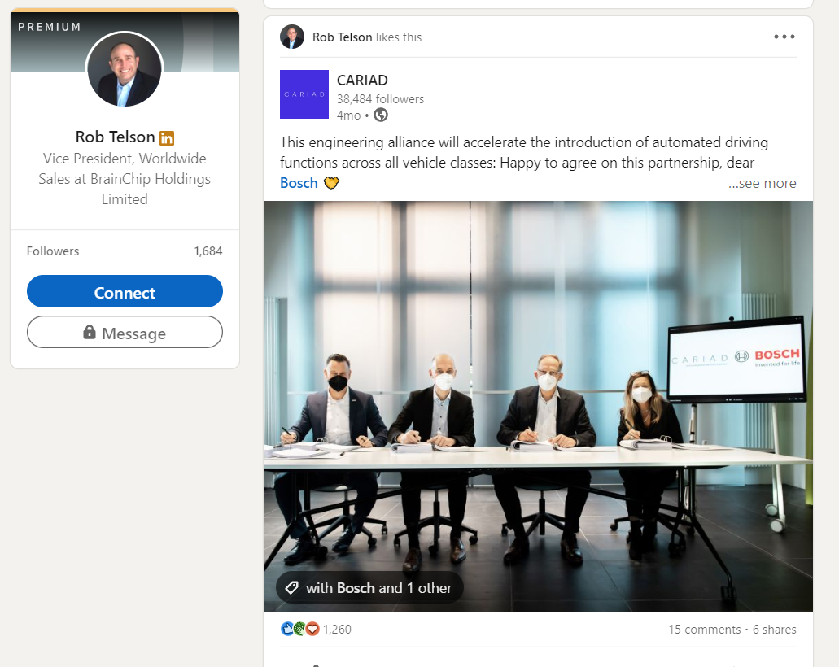Open Rob Telson's small avatar in post header
839x667 pixels.
pos(291,37)
